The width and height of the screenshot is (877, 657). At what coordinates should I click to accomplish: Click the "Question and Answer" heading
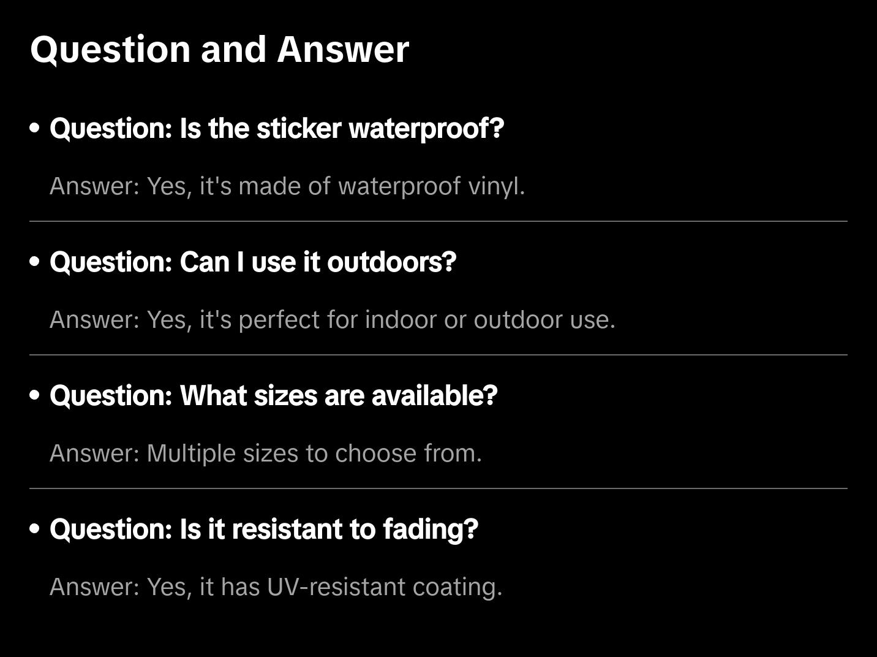pos(219,49)
